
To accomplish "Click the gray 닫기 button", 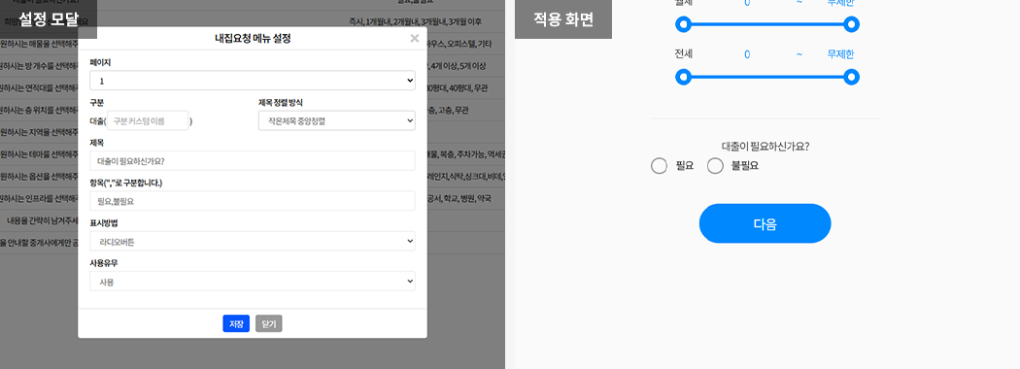I will click(x=269, y=323).
